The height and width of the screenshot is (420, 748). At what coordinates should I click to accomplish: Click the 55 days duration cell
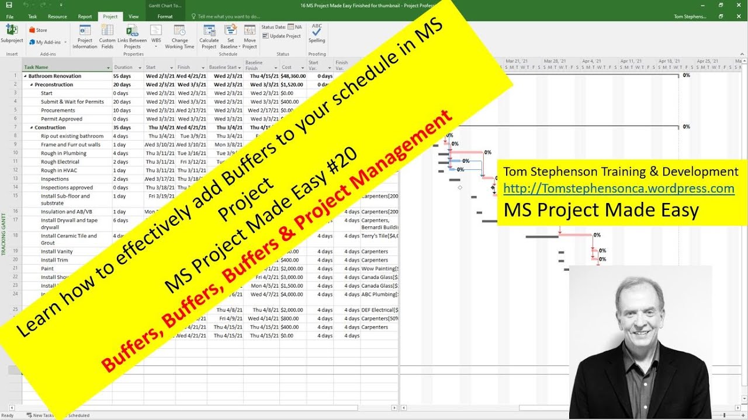[128, 76]
